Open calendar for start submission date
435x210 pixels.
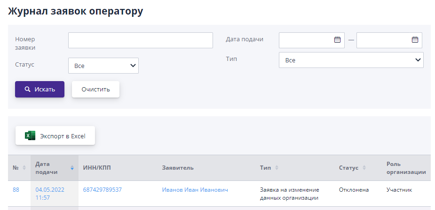pos(337,40)
